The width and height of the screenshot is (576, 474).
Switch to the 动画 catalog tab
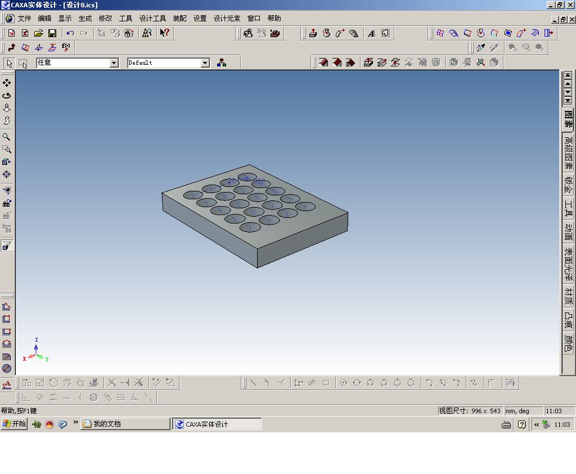[568, 232]
